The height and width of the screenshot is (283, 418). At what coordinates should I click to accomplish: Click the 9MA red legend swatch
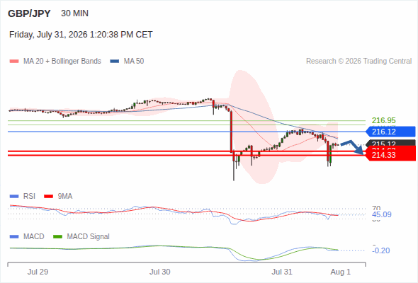[x=48, y=197]
